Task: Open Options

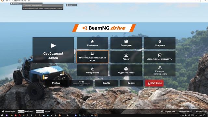Action: click(x=131, y=83)
